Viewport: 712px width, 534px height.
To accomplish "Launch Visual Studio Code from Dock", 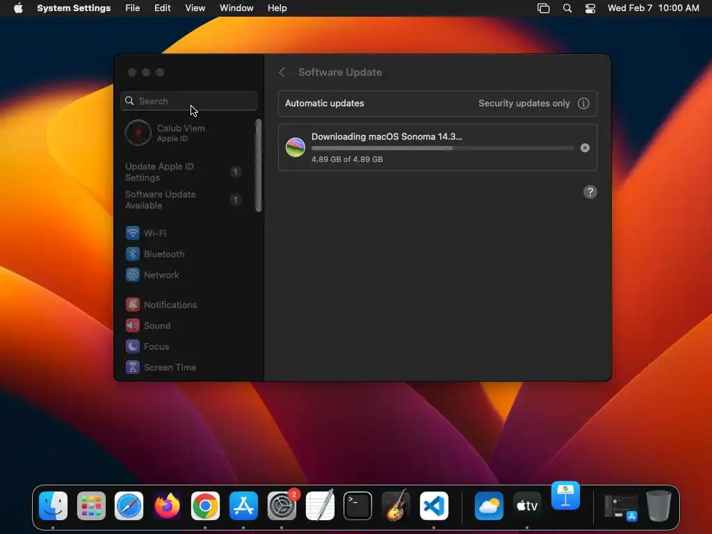I will [x=434, y=505].
